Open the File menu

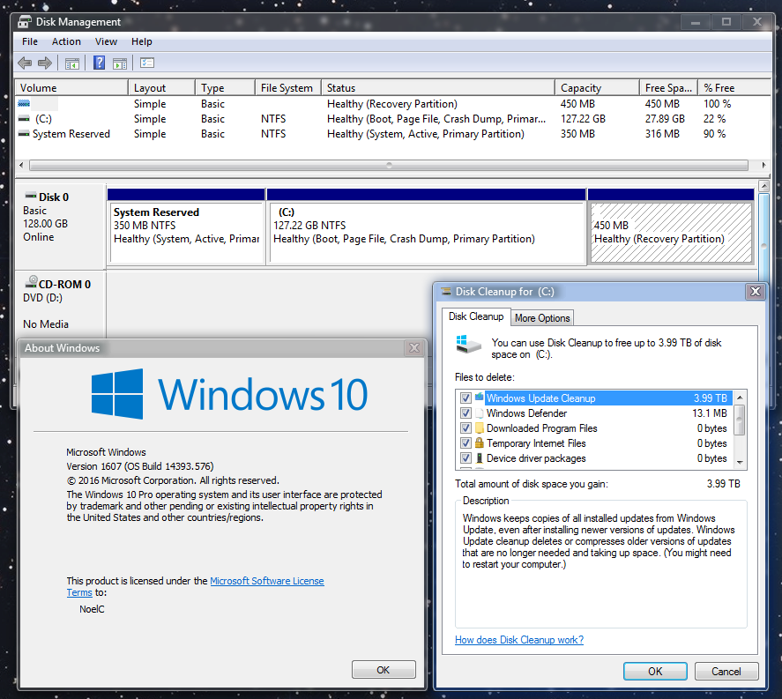point(30,41)
